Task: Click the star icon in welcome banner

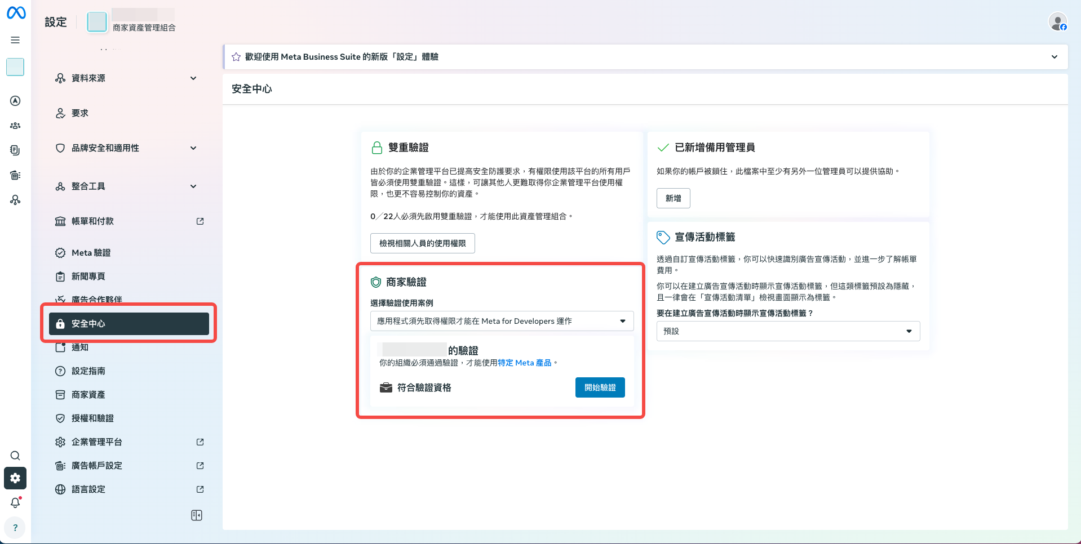Action: pyautogui.click(x=236, y=57)
